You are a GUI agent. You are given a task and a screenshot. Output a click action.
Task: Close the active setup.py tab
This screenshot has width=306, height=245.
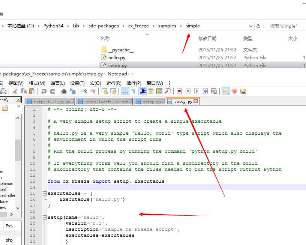(195, 101)
